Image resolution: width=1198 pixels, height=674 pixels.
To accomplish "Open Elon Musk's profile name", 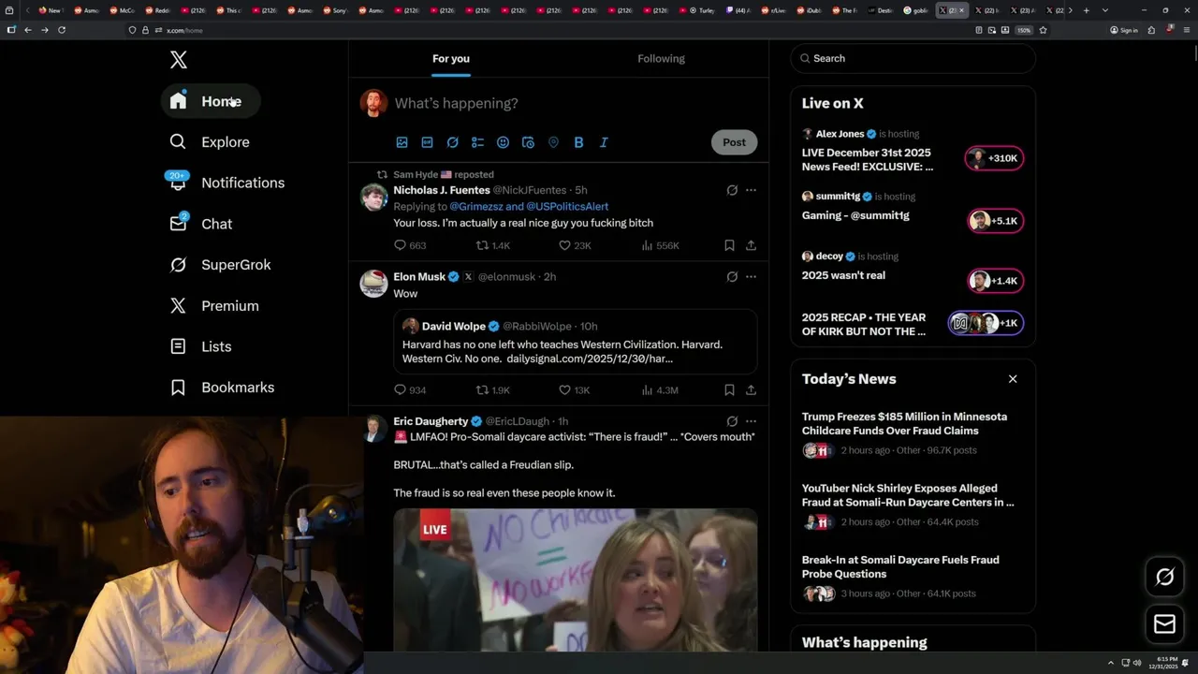I will 419,277.
